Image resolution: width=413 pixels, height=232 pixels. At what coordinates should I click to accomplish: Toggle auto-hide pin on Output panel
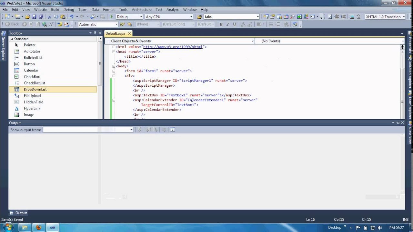pos(398,123)
